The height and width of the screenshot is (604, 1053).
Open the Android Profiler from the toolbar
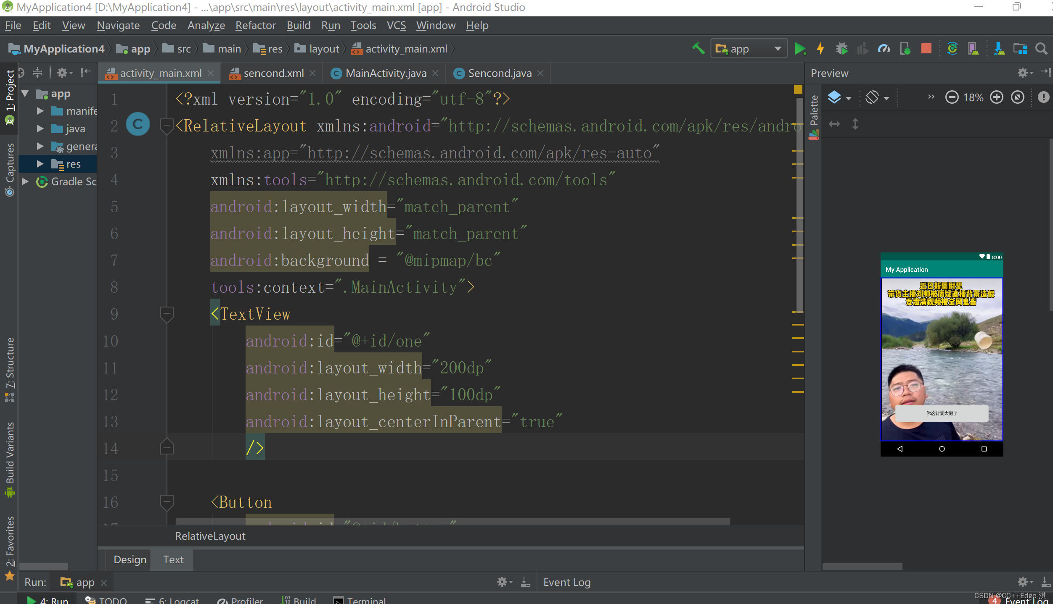point(884,48)
